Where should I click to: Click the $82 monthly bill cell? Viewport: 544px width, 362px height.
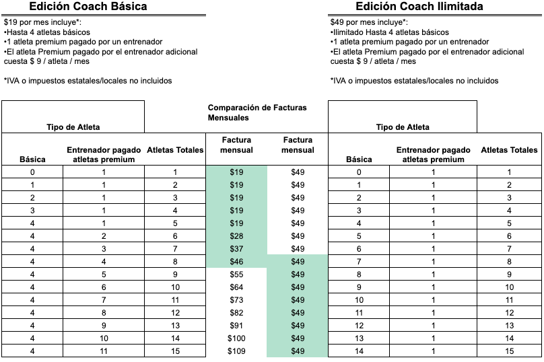click(236, 312)
